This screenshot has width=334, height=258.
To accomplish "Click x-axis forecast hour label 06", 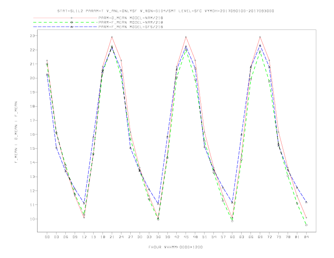I will pos(66,237).
